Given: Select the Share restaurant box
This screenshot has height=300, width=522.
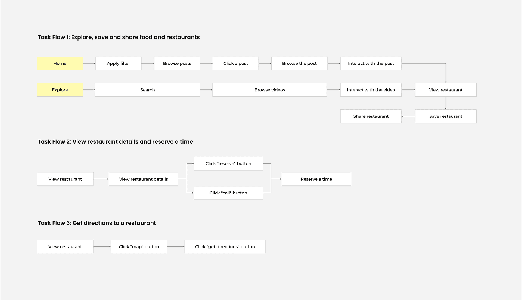Looking at the screenshot, I should [x=371, y=116].
